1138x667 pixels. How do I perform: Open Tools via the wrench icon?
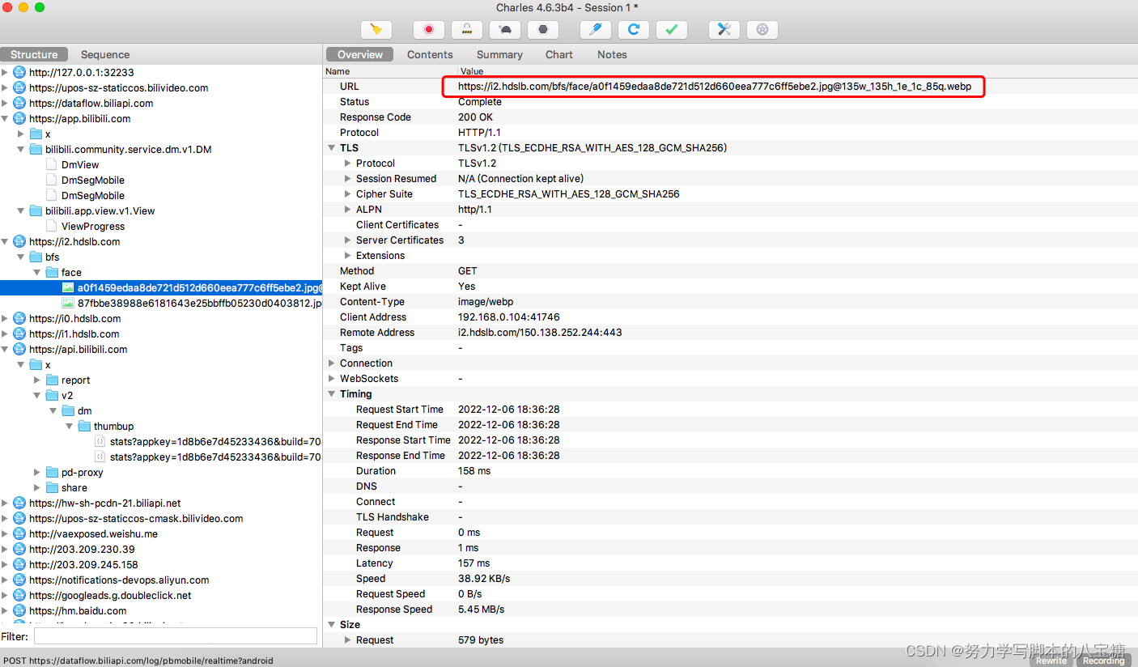(x=724, y=29)
